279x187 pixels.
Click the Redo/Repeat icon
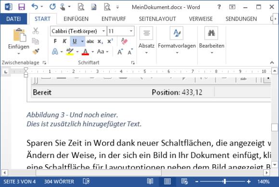pyautogui.click(x=52, y=7)
